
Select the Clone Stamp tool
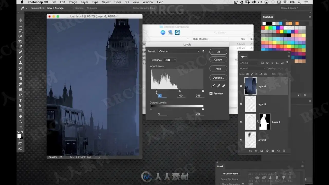click(20, 63)
